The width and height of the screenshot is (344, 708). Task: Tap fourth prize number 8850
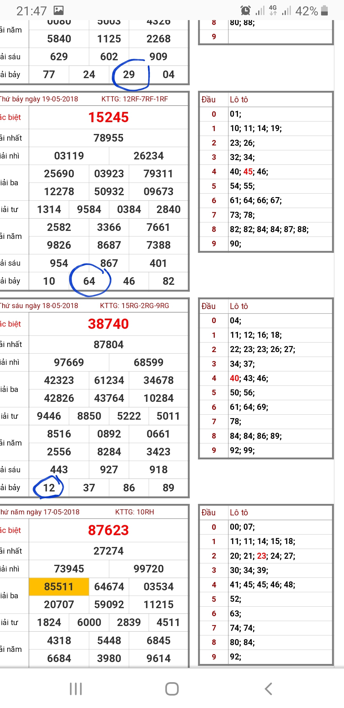89,416
